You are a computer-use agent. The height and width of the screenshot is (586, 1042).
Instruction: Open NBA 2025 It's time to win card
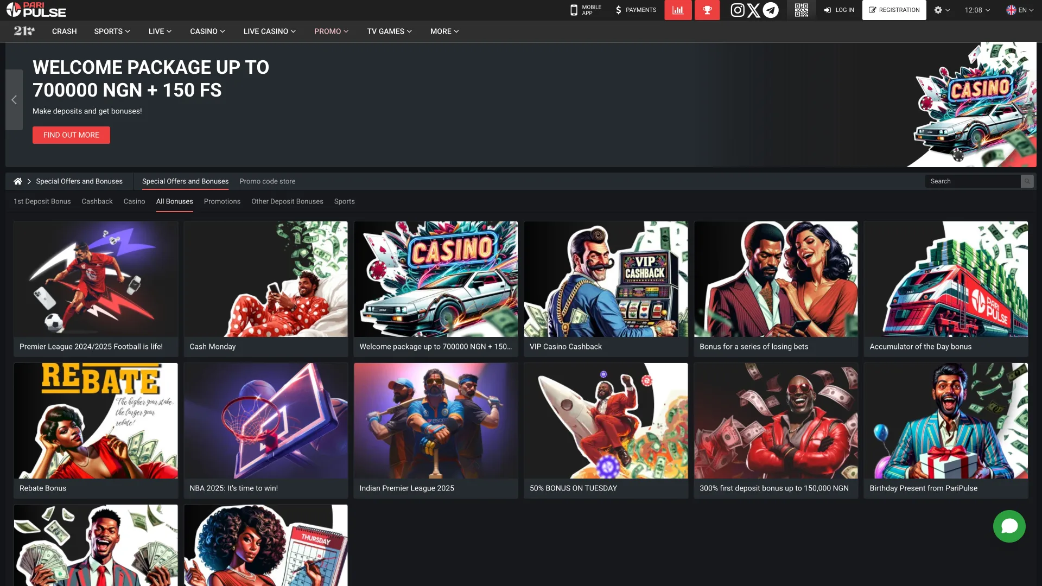click(266, 430)
